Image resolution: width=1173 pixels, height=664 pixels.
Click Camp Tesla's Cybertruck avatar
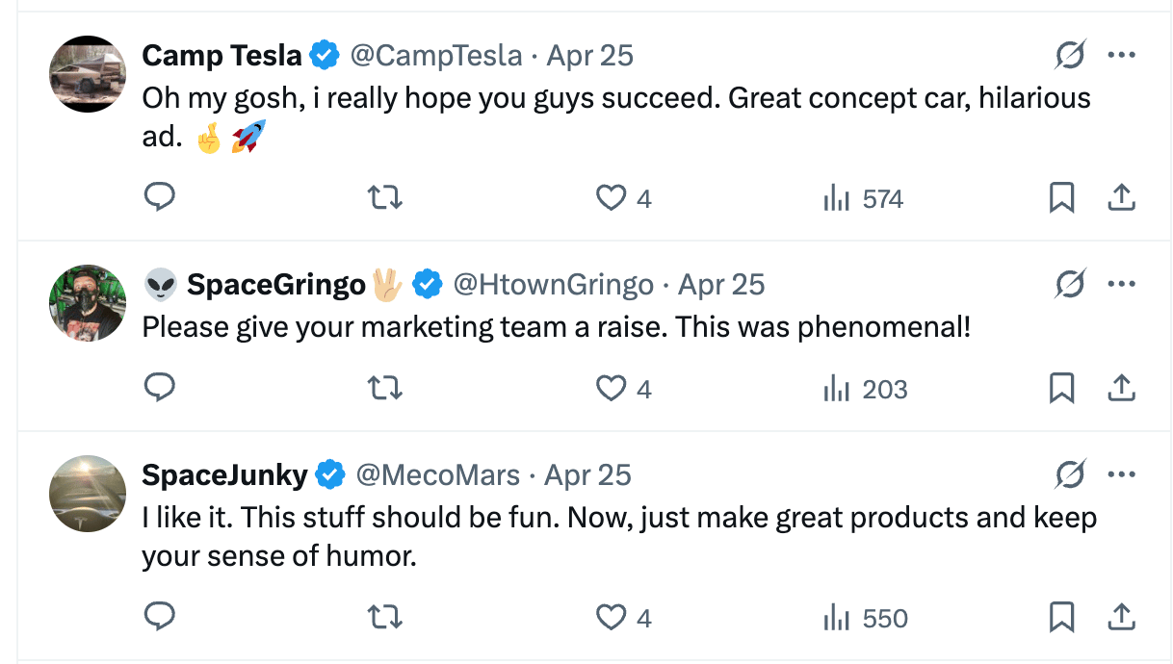[88, 74]
